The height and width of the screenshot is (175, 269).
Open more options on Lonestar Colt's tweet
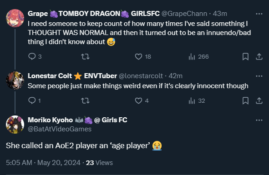(259, 76)
